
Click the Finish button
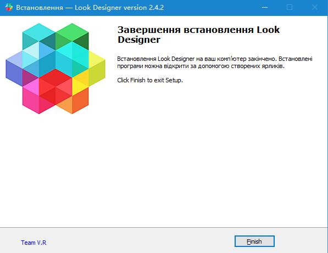(x=254, y=241)
